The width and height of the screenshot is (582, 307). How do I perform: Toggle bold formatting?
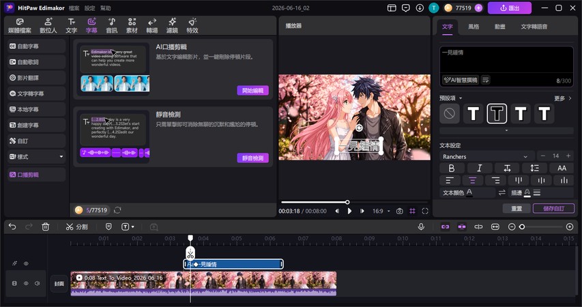point(452,168)
